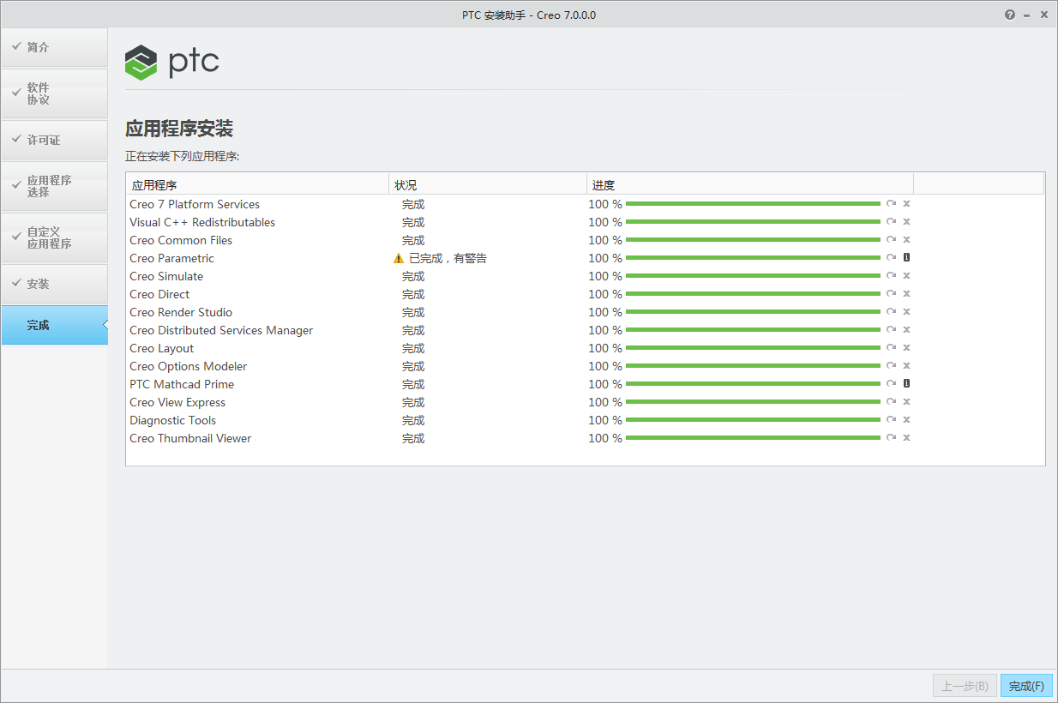Click the Creo Thumbnail Viewer progress bar

(x=753, y=438)
